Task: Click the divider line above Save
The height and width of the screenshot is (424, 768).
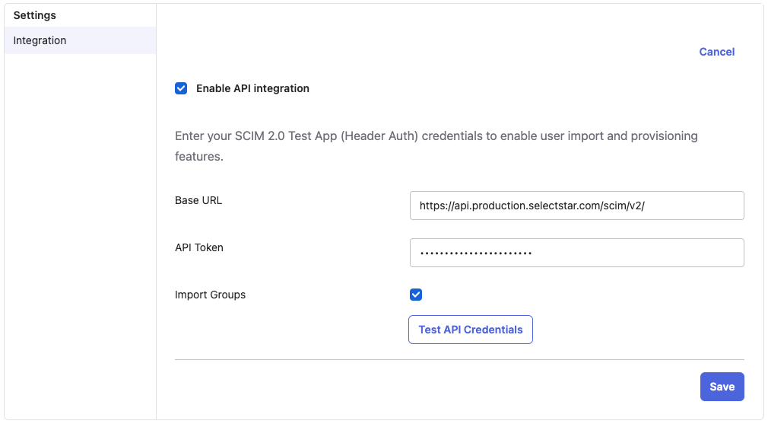Action: (459, 359)
